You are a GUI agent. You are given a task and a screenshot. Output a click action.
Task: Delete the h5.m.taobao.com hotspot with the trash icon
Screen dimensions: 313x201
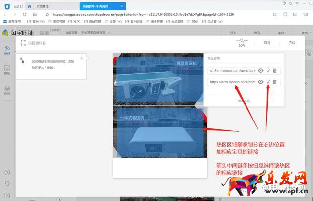[x=274, y=70]
